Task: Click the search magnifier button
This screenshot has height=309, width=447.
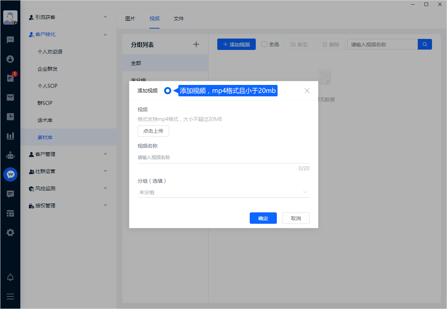Action: (x=425, y=45)
